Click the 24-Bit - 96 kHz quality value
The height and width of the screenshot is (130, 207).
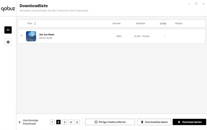(x=142, y=36)
